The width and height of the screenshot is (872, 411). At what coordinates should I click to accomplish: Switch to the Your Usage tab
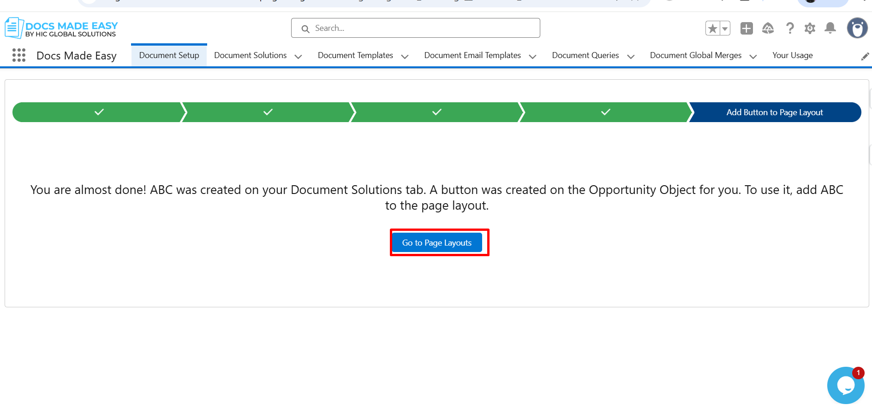pos(792,55)
